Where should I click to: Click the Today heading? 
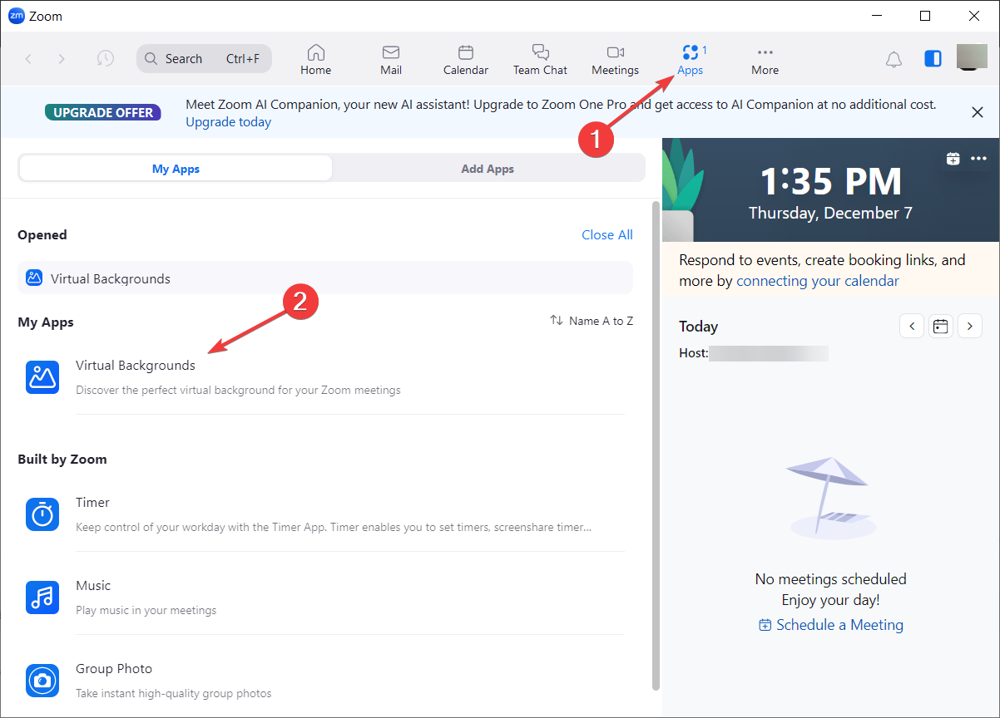[698, 327]
